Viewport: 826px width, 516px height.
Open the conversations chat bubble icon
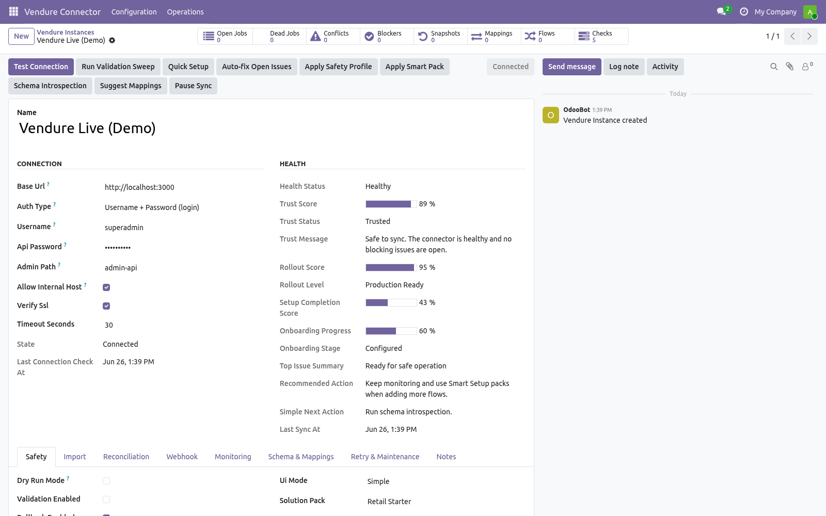[x=721, y=11]
